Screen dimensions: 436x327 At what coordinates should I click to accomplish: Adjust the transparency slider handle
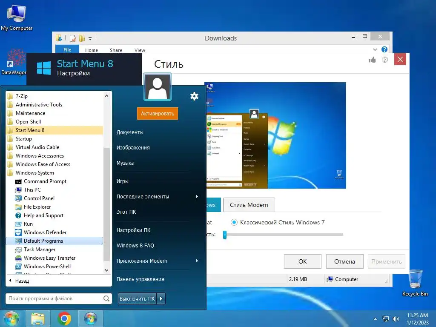(x=225, y=235)
